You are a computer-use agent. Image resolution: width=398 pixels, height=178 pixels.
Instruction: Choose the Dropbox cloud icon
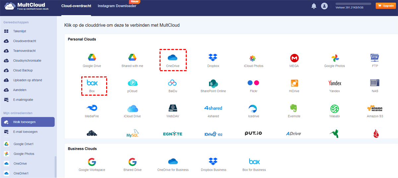point(213,58)
